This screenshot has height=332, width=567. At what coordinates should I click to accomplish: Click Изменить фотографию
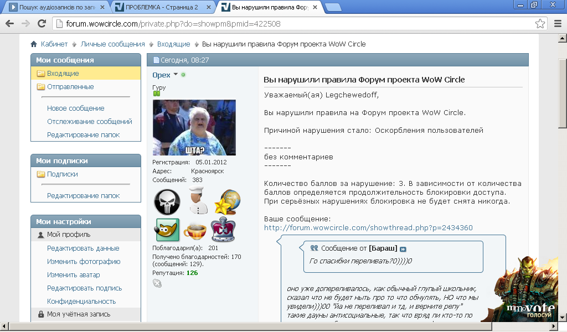point(84,262)
